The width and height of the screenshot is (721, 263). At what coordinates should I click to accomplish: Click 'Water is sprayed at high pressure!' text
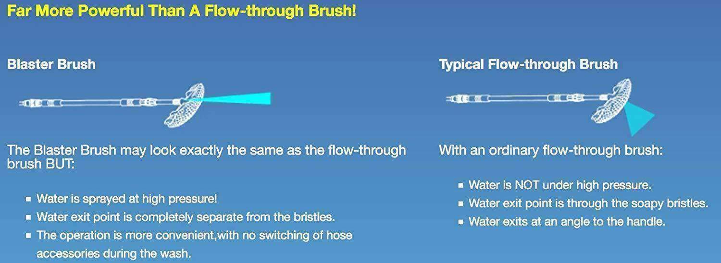[x=127, y=199]
